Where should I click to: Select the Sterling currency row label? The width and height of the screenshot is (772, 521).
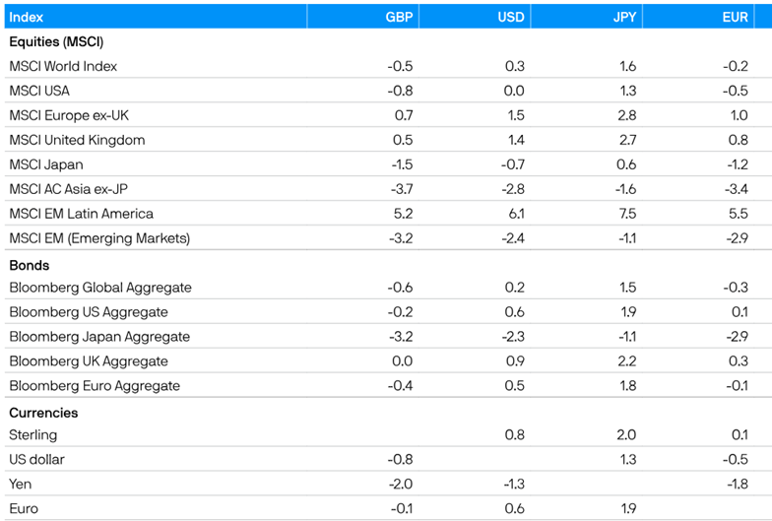coord(32,434)
